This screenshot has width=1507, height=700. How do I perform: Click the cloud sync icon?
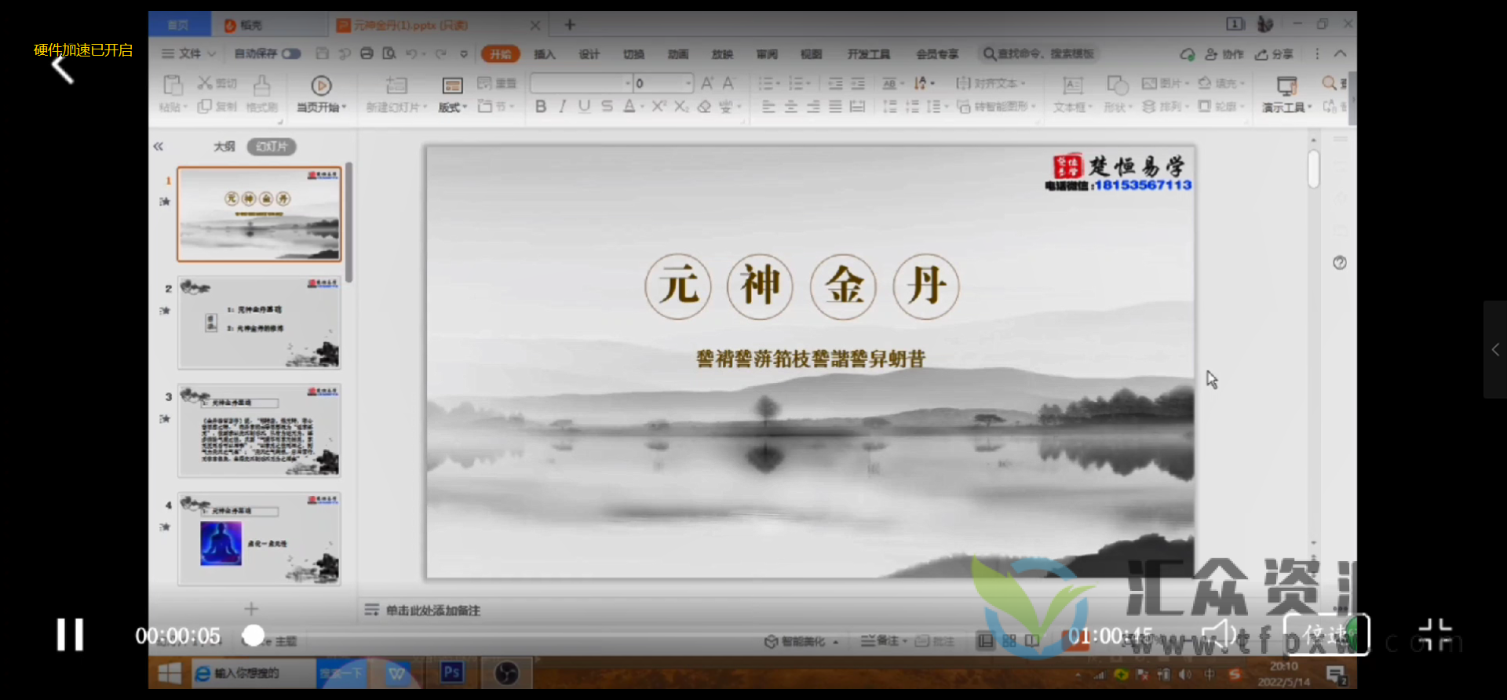[x=1188, y=54]
